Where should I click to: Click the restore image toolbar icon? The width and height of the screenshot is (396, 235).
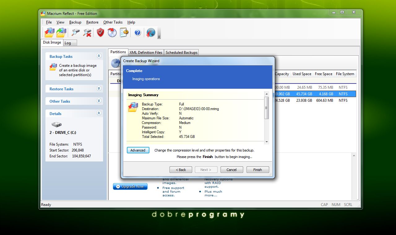click(61, 32)
